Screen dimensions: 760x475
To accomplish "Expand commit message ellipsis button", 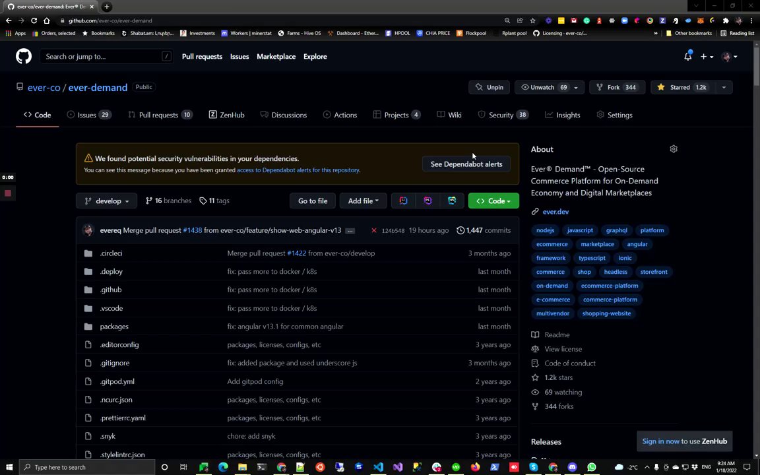I will pyautogui.click(x=350, y=231).
